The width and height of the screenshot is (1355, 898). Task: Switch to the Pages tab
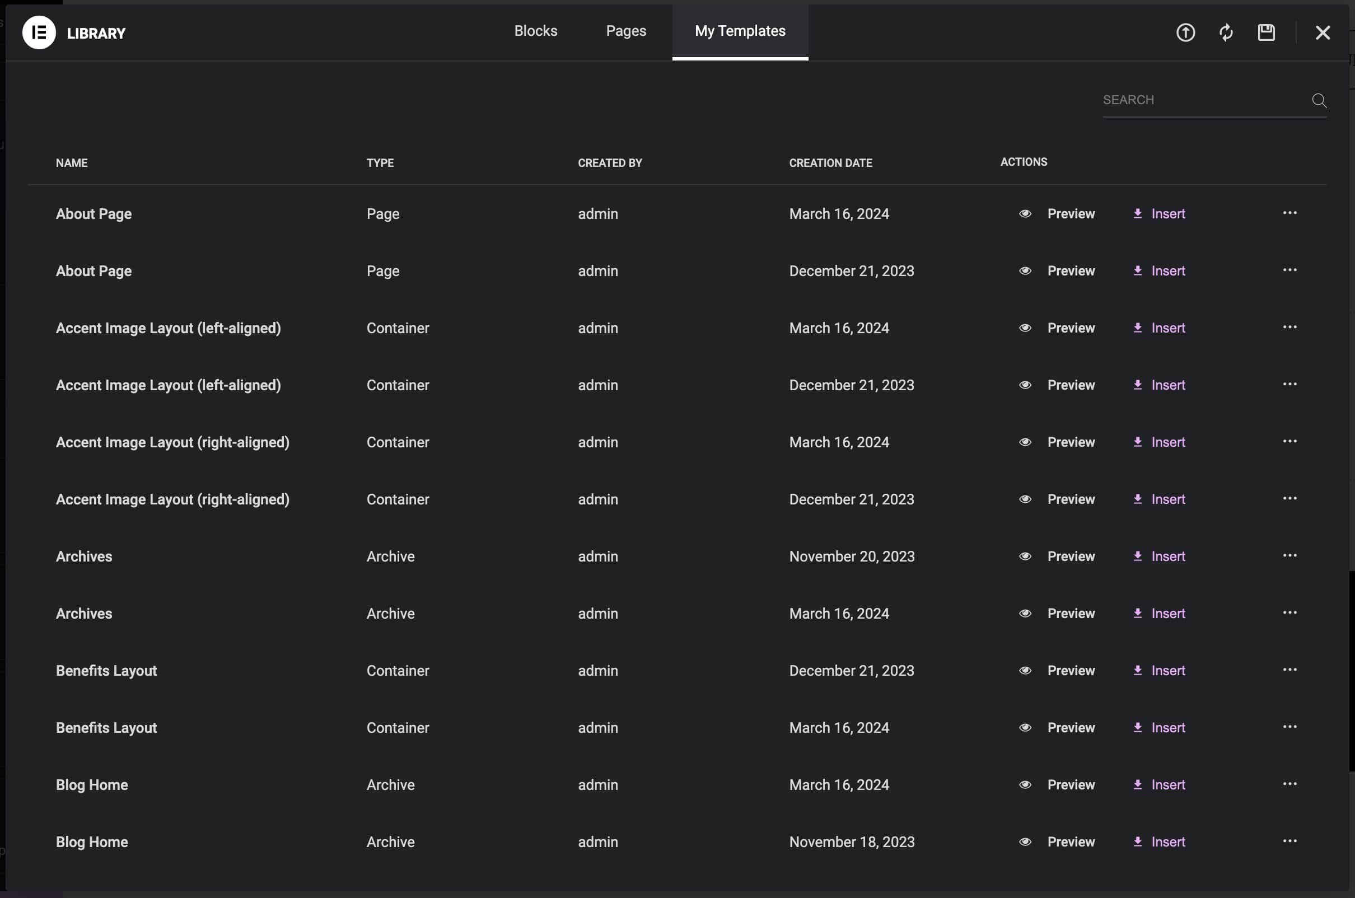pos(625,31)
